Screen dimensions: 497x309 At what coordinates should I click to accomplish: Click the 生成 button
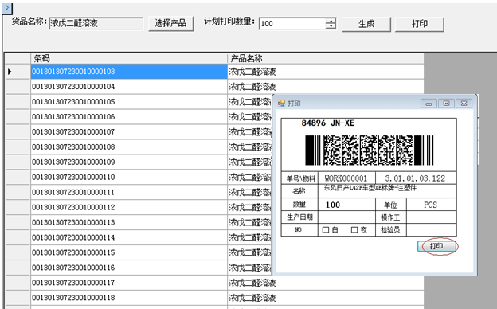(x=366, y=24)
